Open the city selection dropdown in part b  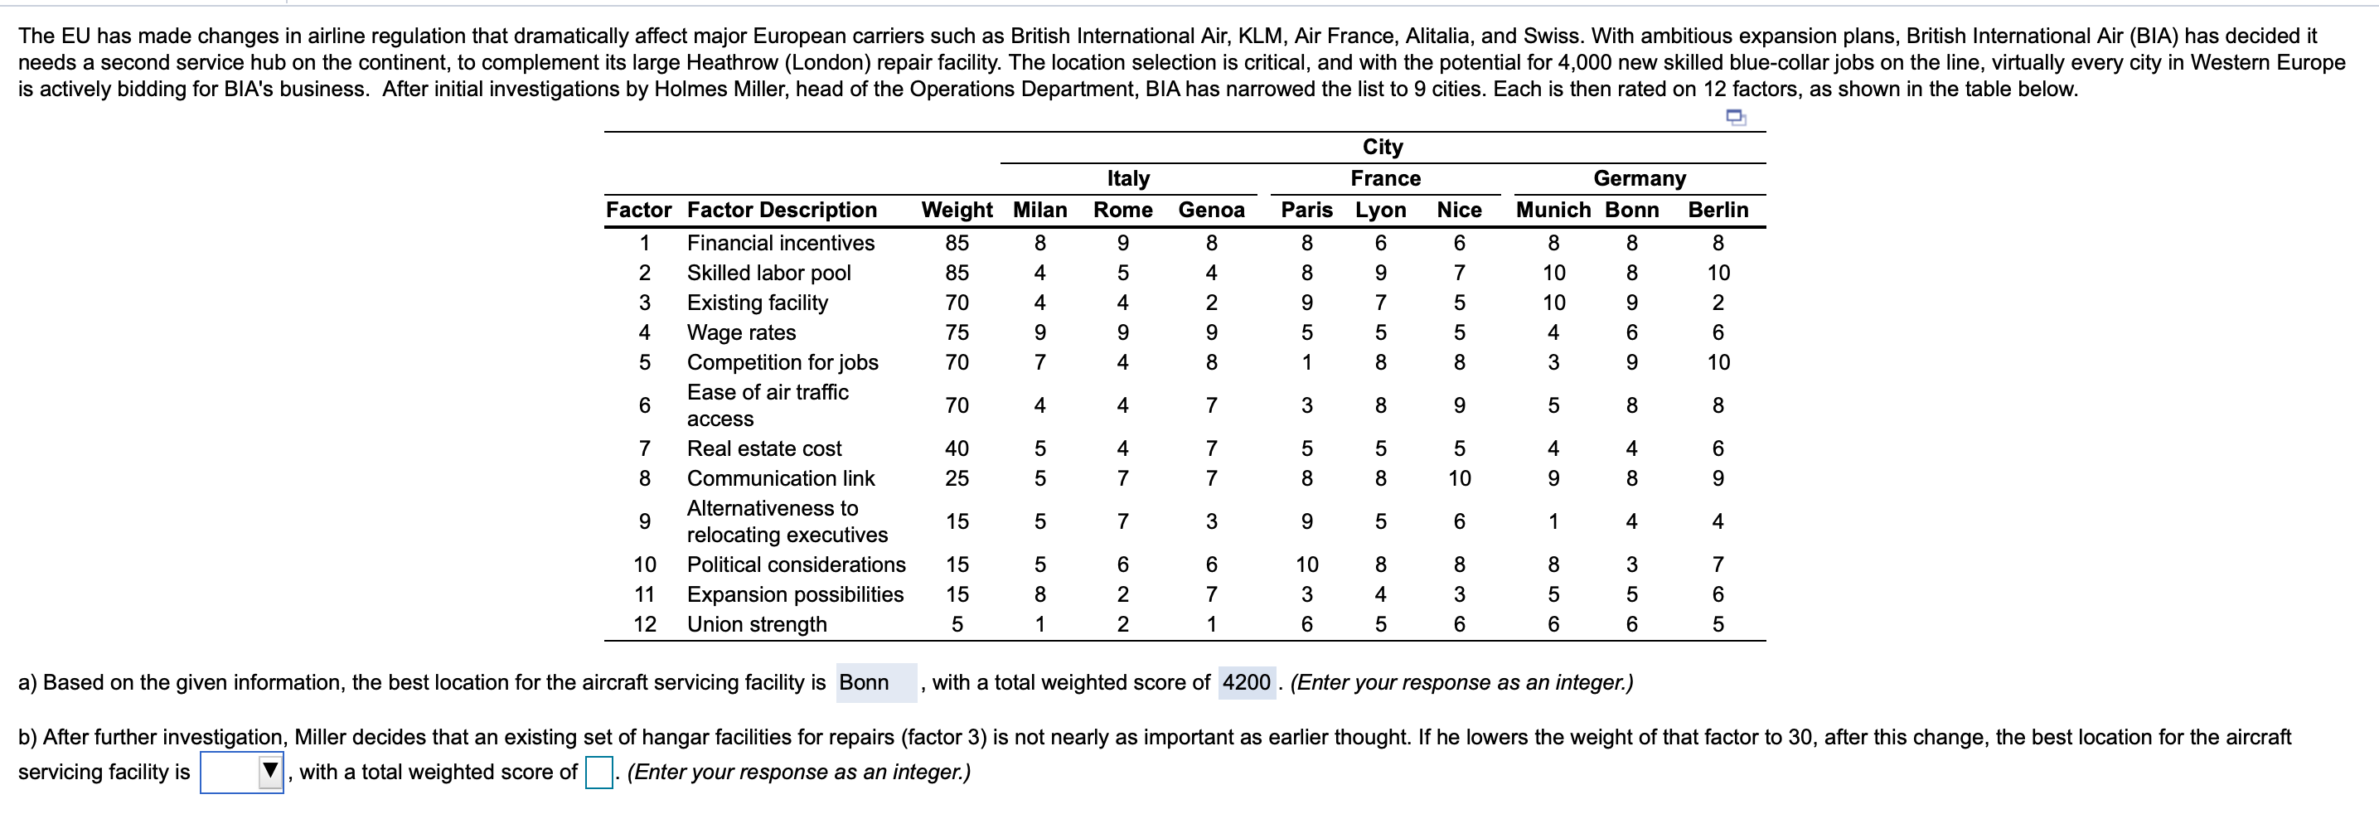[x=243, y=773]
